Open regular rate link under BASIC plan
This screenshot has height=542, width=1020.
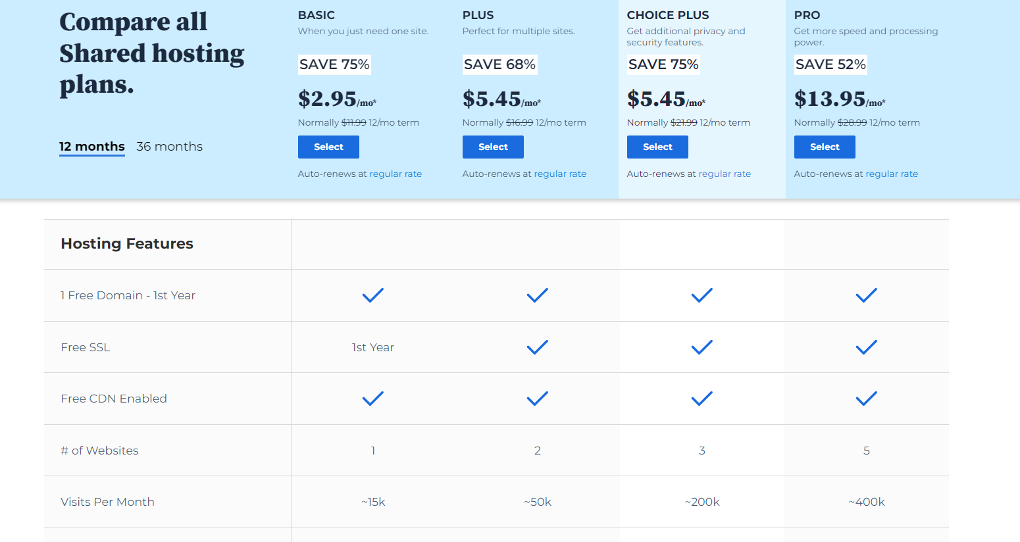[x=395, y=174]
